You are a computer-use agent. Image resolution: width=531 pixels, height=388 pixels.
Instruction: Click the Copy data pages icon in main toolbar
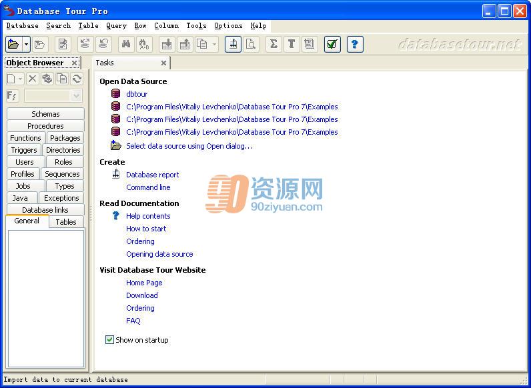click(x=203, y=44)
